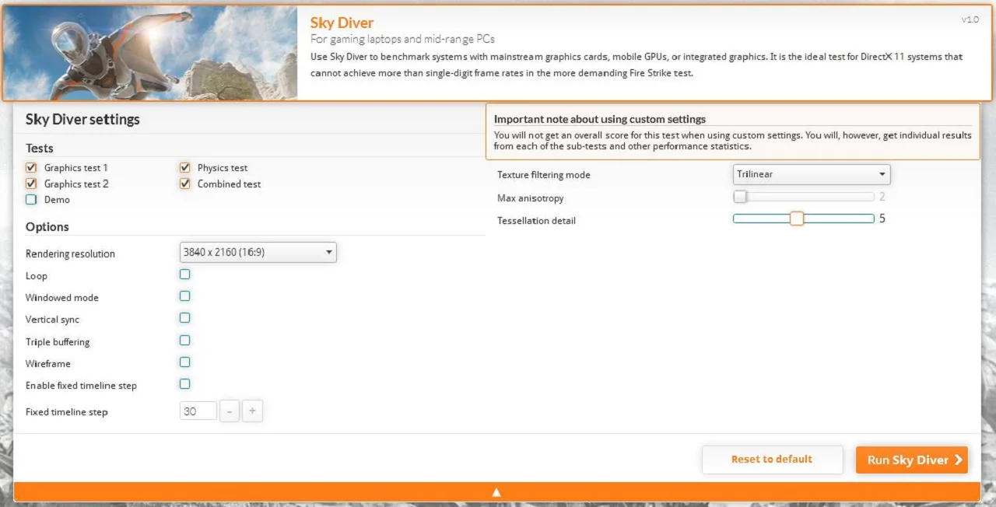Viewport: 996px width, 507px height.
Task: Enable the Demo checkbox
Action: tap(31, 199)
